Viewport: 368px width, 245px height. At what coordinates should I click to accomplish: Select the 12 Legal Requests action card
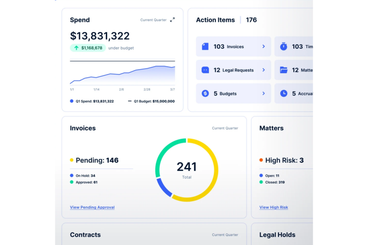point(234,70)
